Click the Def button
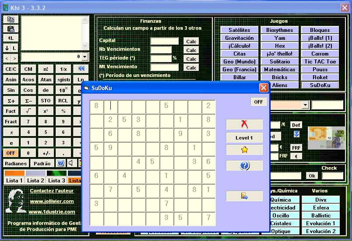Screen dimensions: 352x241 click(x=296, y=125)
